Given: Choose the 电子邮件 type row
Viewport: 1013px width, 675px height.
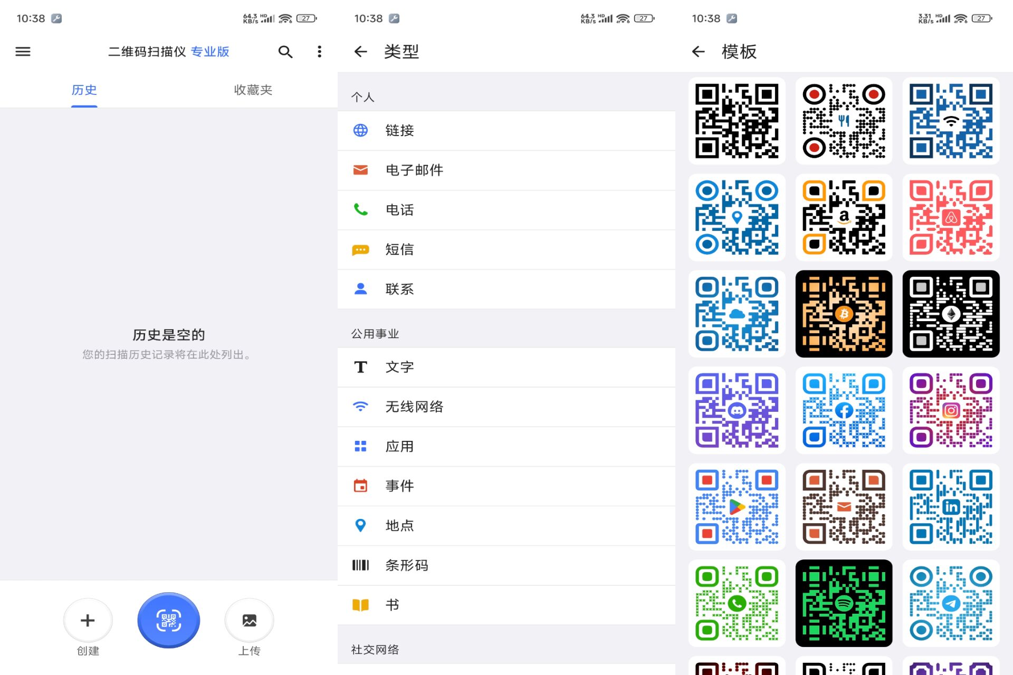Looking at the screenshot, I should click(x=506, y=170).
